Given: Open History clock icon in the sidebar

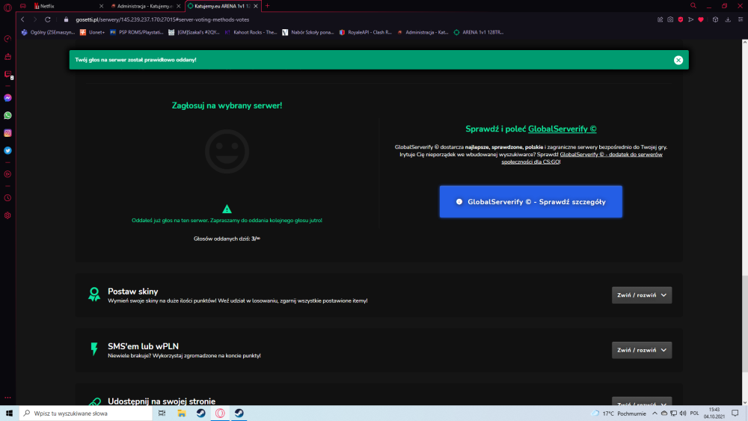Looking at the screenshot, I should pyautogui.click(x=7, y=198).
